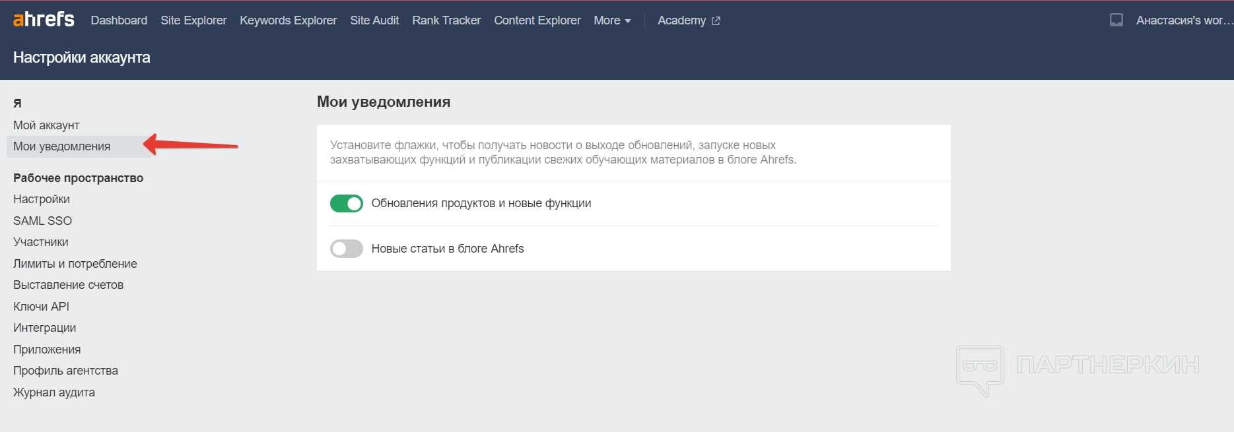This screenshot has width=1234, height=432.
Task: Open the Анастасия's workspace account menu
Action: click(x=1183, y=20)
